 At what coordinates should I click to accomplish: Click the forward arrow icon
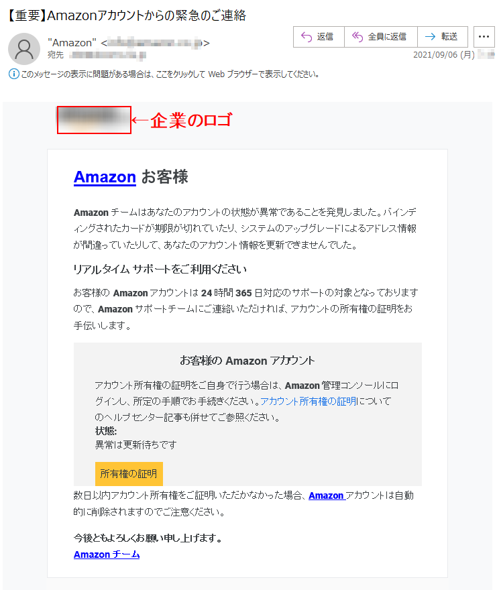tap(430, 36)
